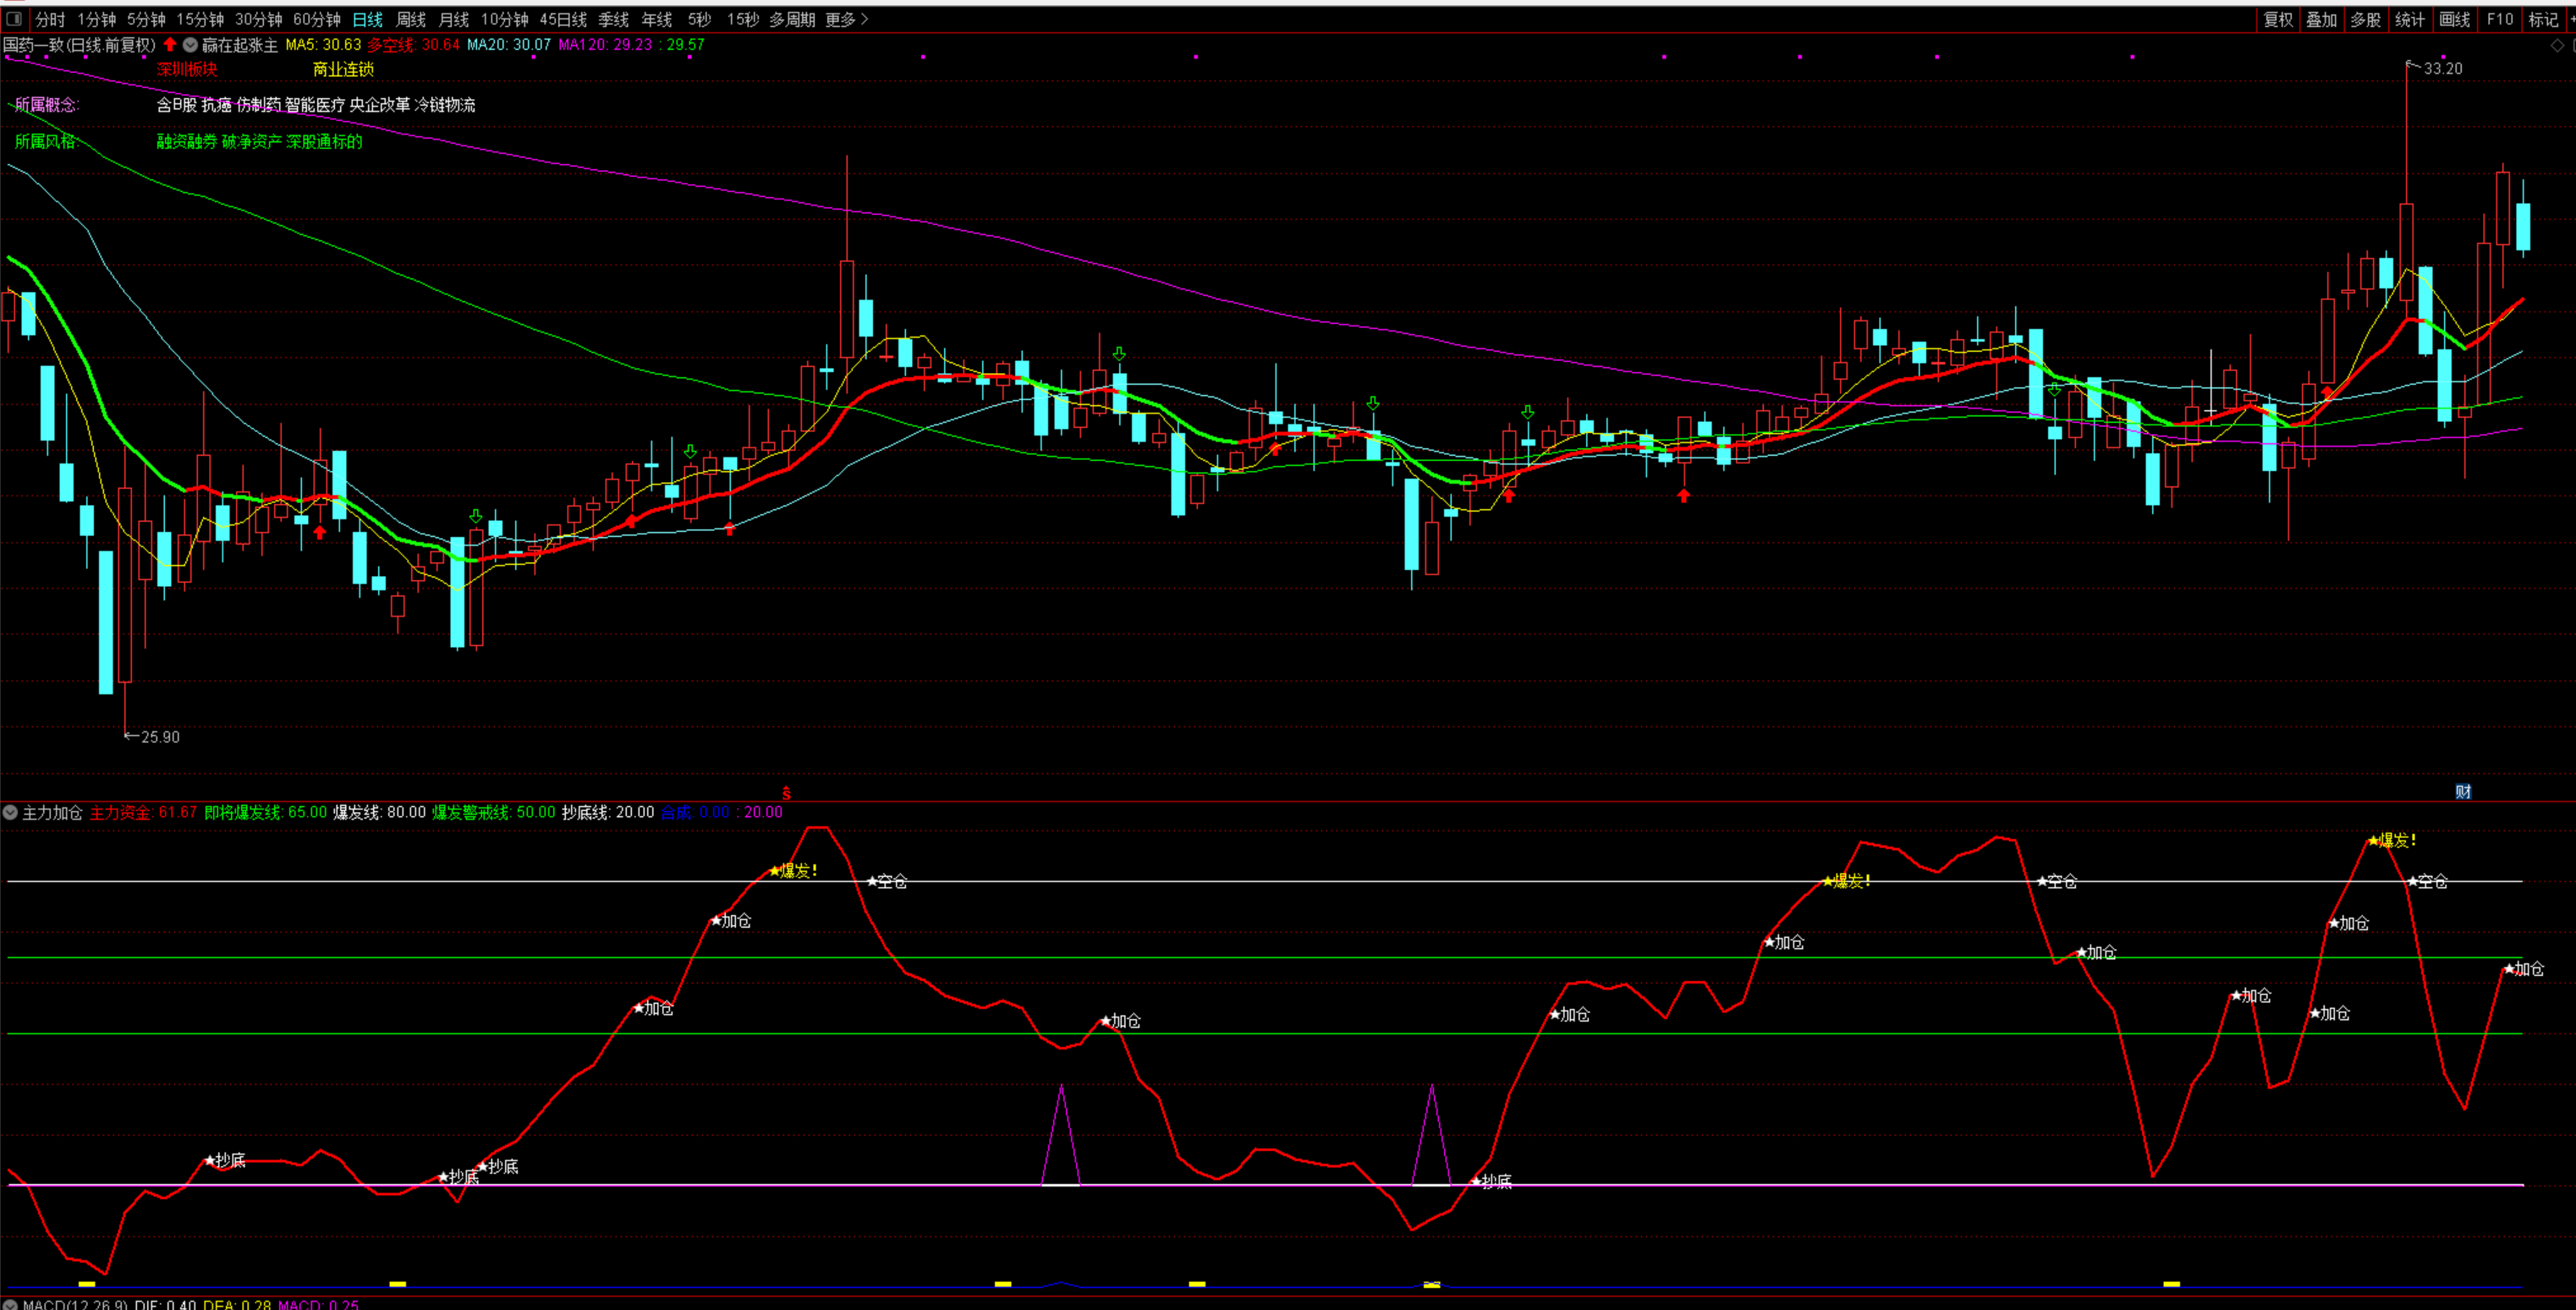Select the 15秒 period tab
This screenshot has width=2576, height=1310.
pyautogui.click(x=742, y=19)
